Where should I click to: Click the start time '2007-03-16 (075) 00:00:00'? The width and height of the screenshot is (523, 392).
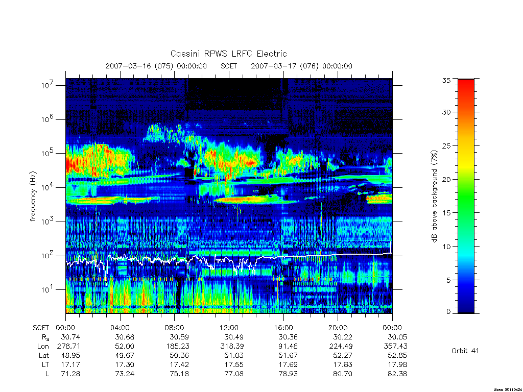pos(156,66)
